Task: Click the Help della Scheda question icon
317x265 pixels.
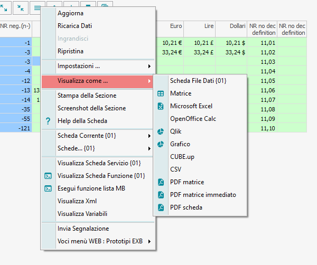Action: 48,121
